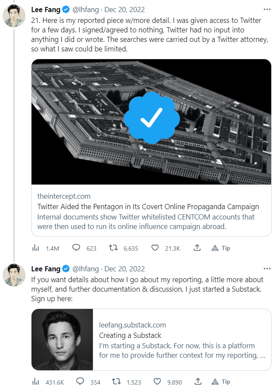Click the Pentagon image with blue checkmark
Screen dimensions: 279x388
pos(151,122)
